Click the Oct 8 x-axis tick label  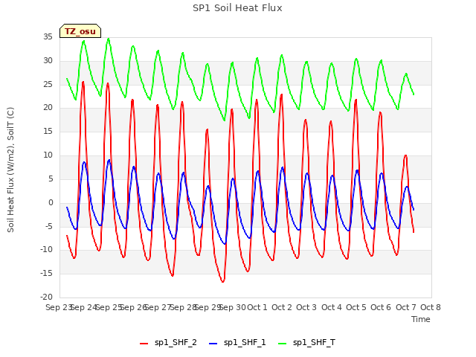431,307
